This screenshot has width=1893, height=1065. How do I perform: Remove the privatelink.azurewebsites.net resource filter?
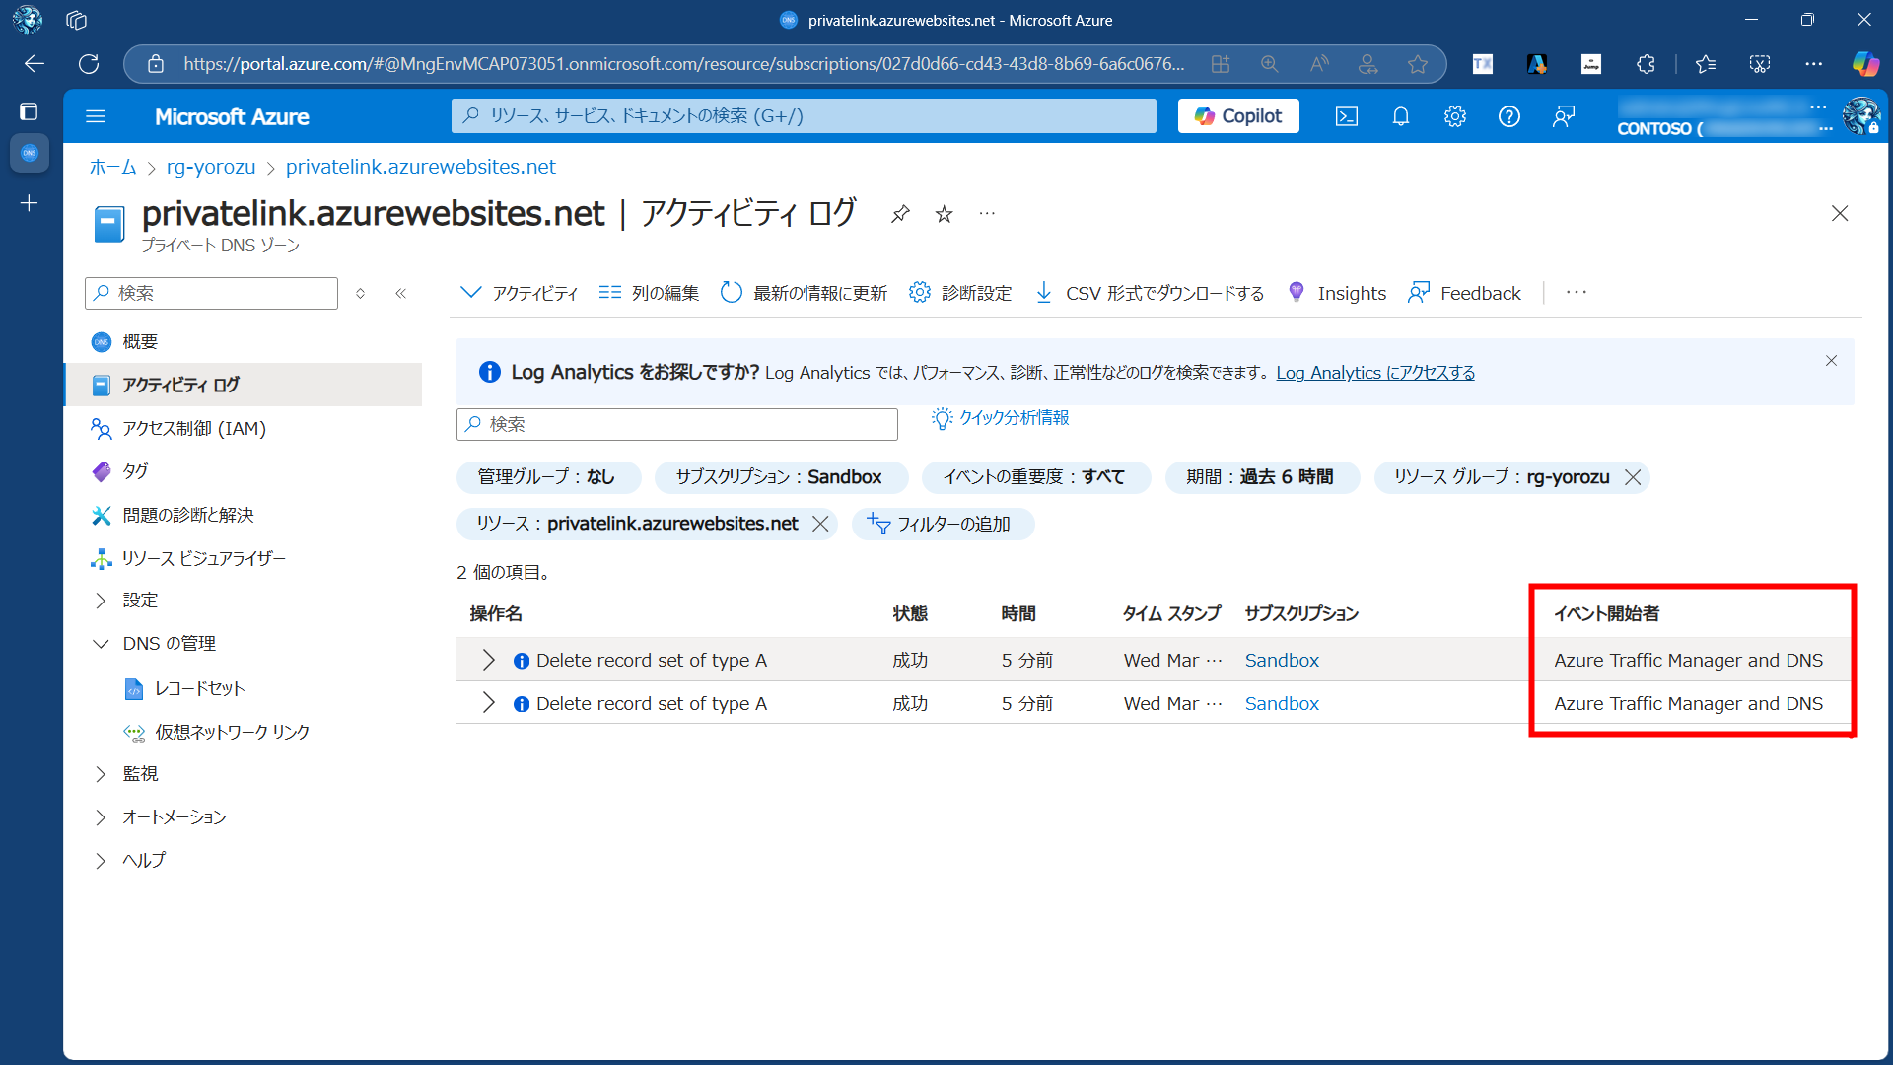tap(820, 524)
